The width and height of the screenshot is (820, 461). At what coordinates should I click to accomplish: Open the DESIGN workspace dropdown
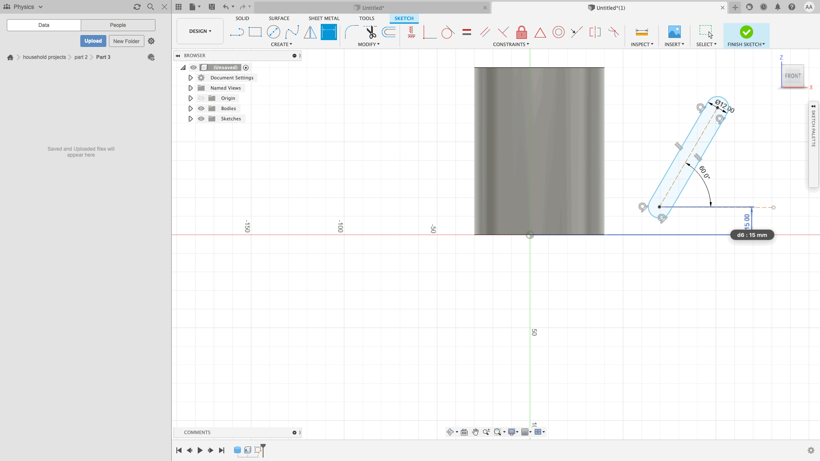(x=200, y=31)
